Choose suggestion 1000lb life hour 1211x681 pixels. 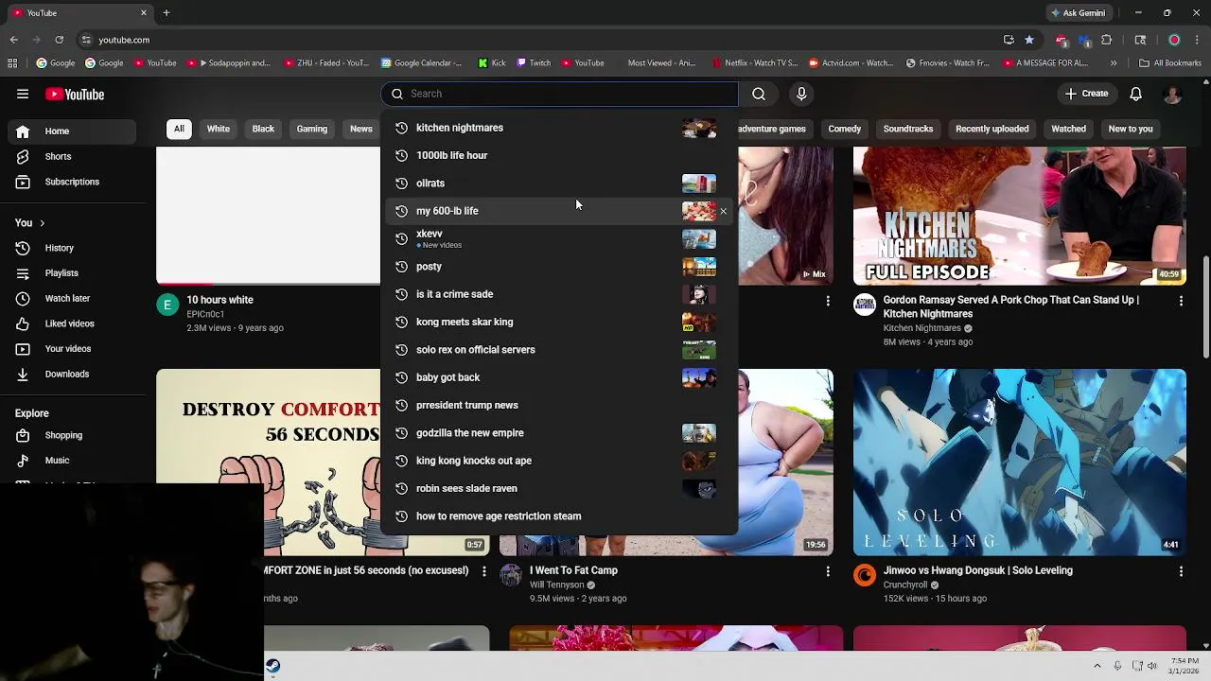point(559,155)
